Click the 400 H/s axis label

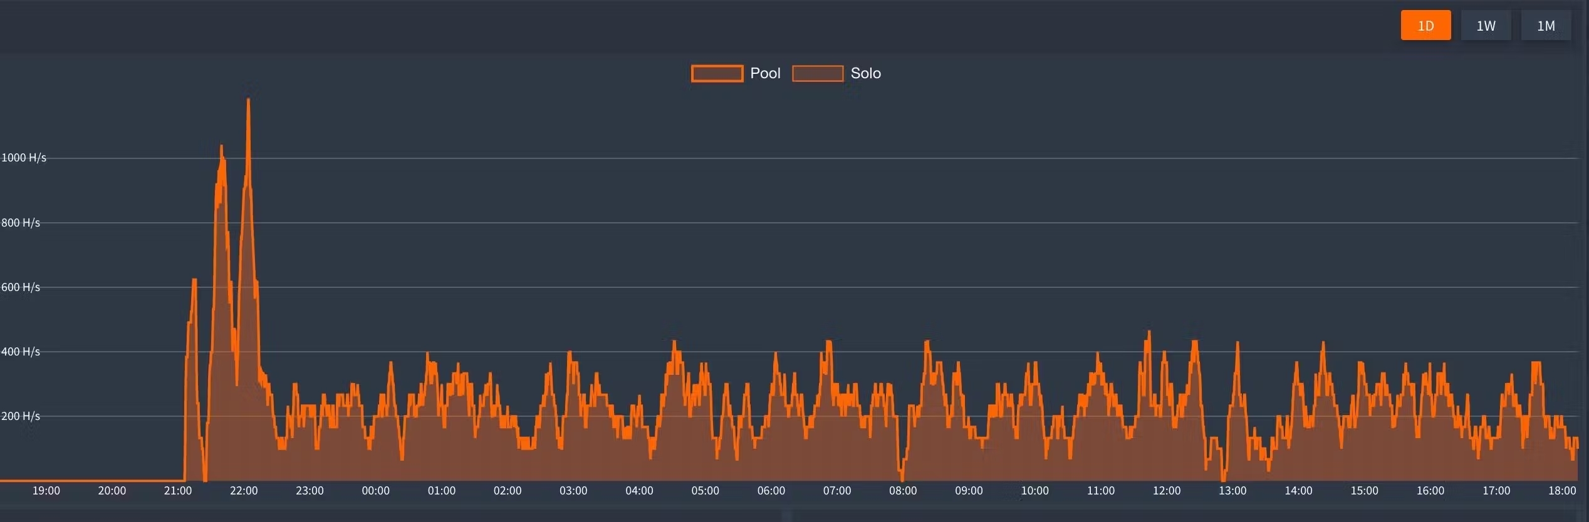21,352
